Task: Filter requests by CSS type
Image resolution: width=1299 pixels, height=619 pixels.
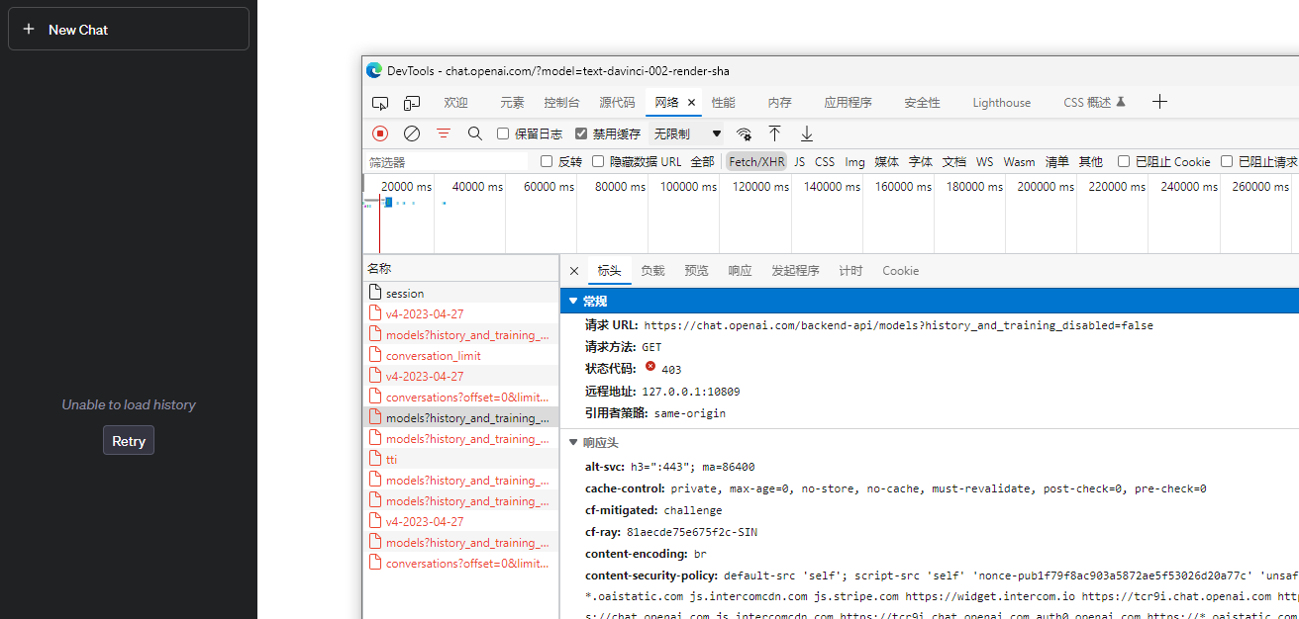Action: pos(825,161)
